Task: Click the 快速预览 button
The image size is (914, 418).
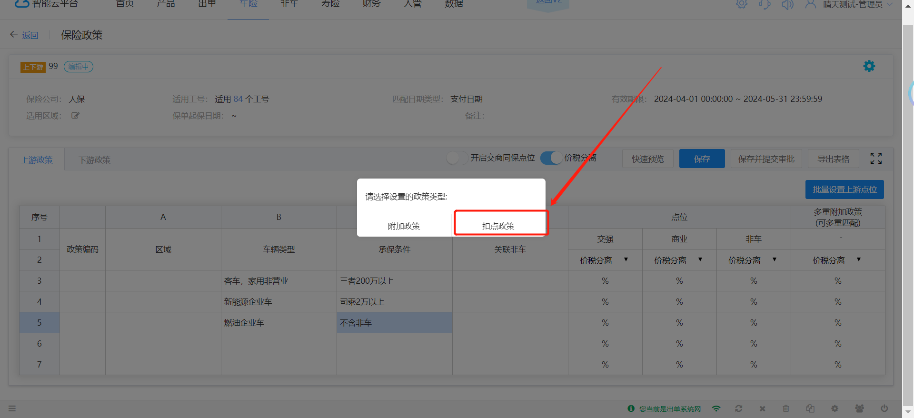Action: point(647,159)
